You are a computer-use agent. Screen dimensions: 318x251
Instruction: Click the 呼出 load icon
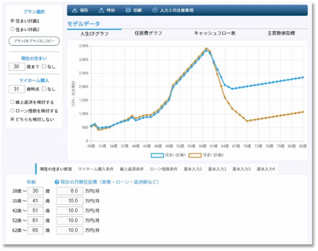(x=101, y=10)
